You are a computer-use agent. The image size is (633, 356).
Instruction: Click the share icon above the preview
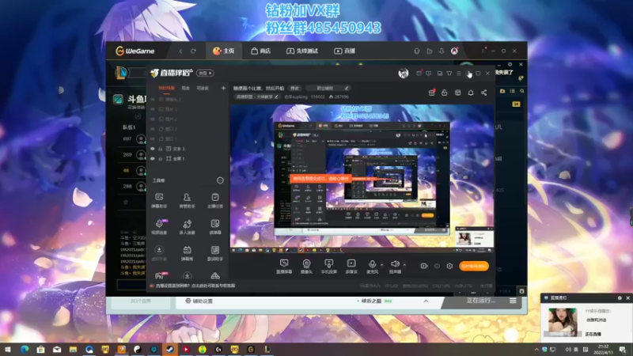tap(483, 93)
